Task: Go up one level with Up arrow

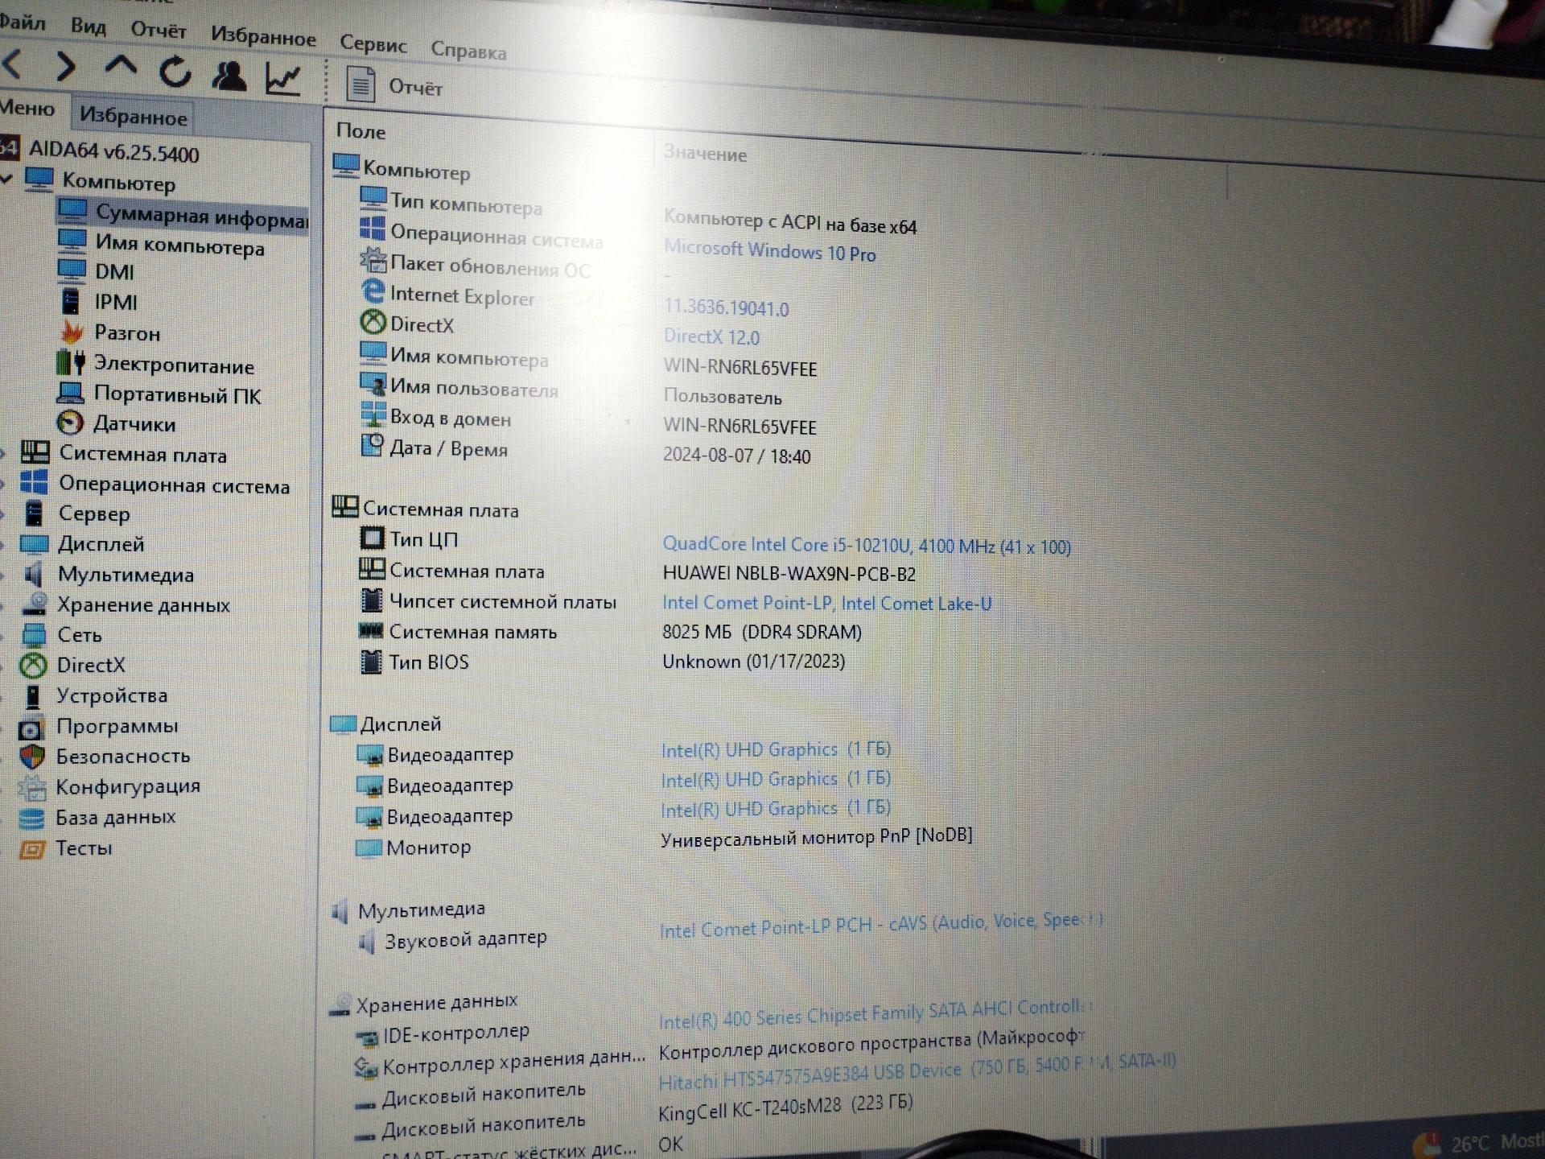Action: pyautogui.click(x=121, y=66)
